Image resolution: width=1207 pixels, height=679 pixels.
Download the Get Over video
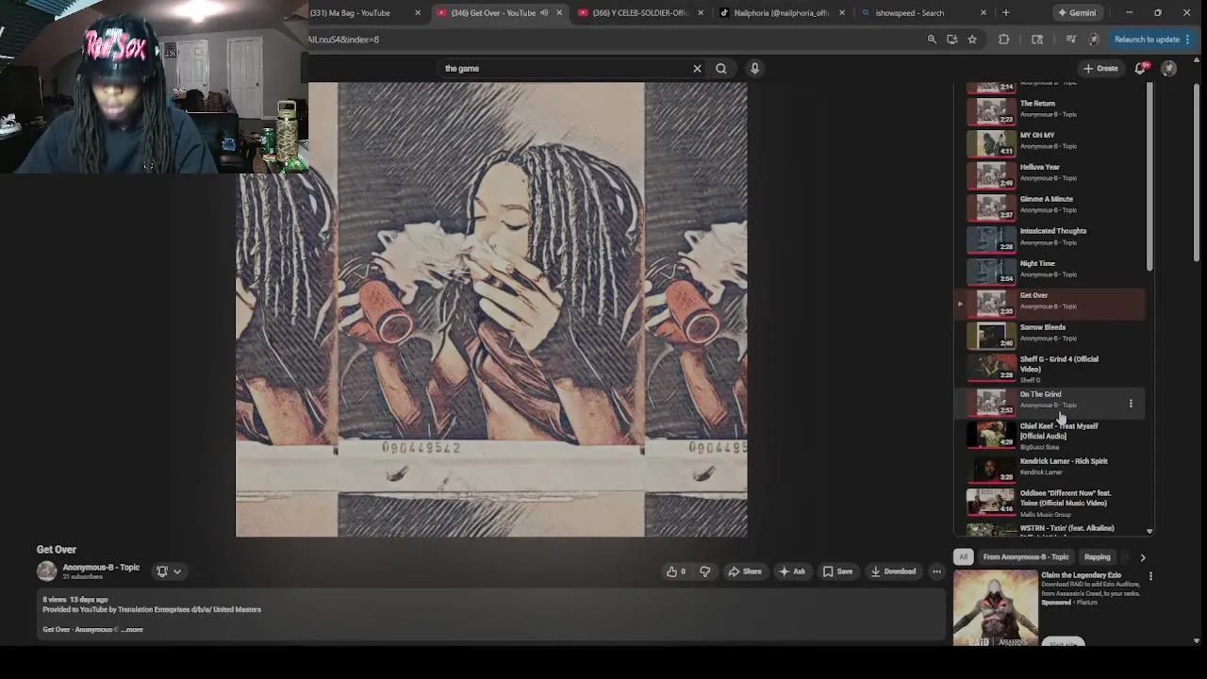point(893,571)
